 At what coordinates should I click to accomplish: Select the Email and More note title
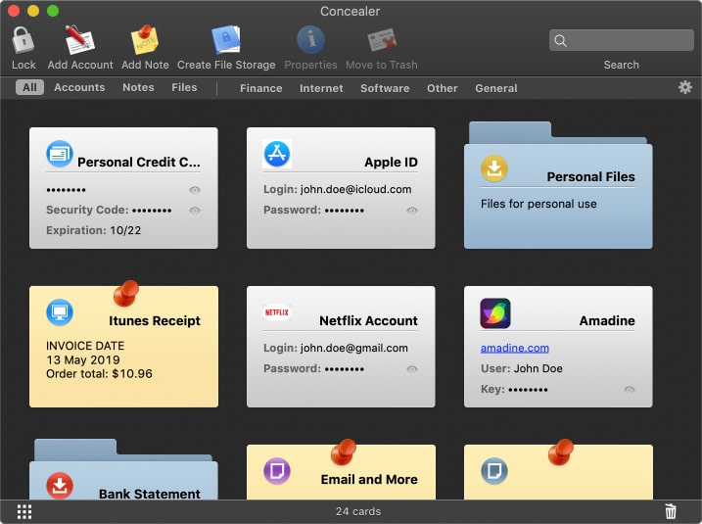coord(369,479)
